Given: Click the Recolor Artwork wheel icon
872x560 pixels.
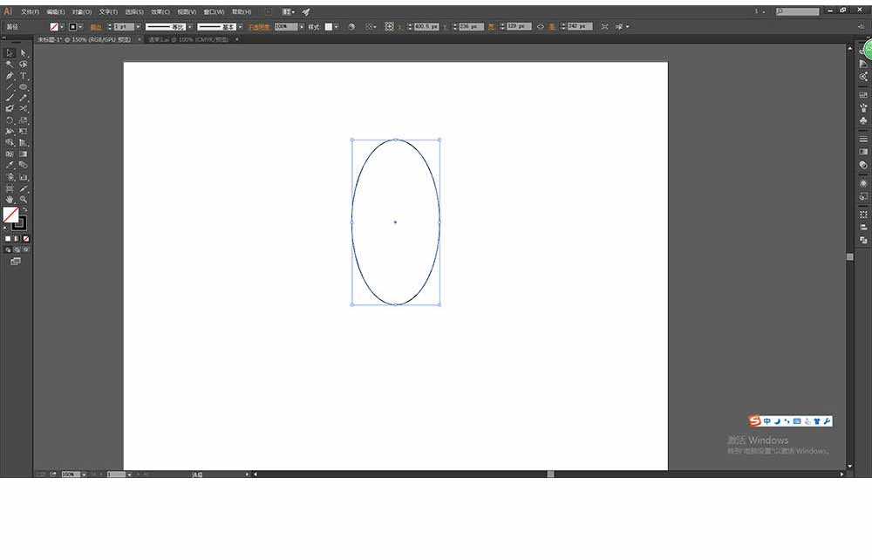Looking at the screenshot, I should [x=351, y=27].
